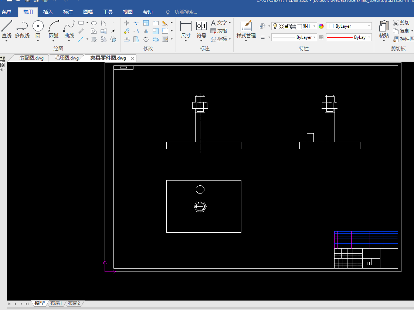414x310 pixels.
Task: Switch to the 模型 model tab
Action: 40,303
